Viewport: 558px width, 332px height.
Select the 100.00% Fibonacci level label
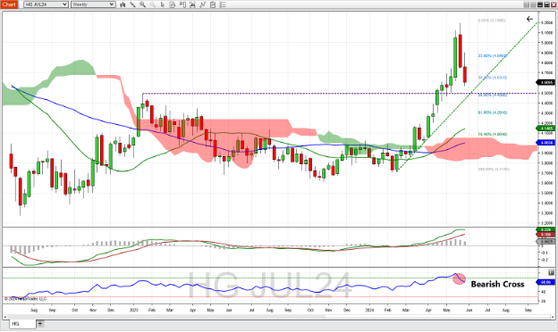(494, 169)
